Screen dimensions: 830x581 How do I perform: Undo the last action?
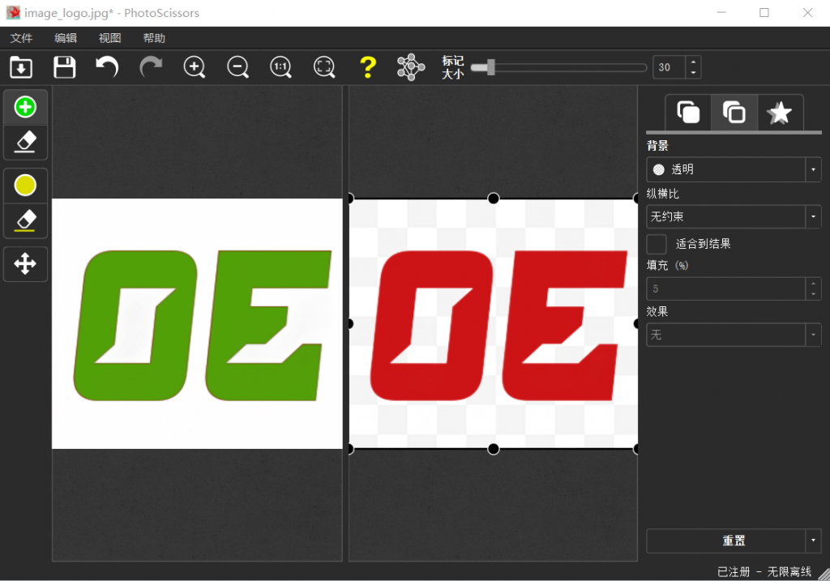pos(107,67)
